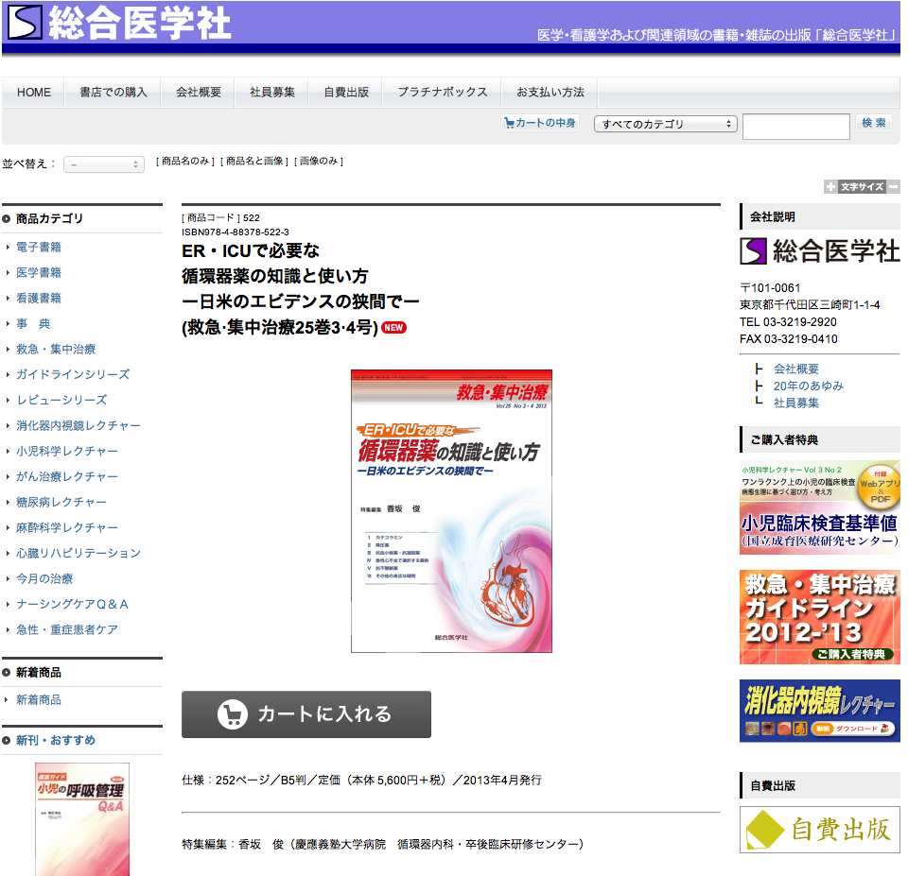Click the 総合医学社 logo in 会社説明 sidebar
908x876 pixels.
(819, 251)
